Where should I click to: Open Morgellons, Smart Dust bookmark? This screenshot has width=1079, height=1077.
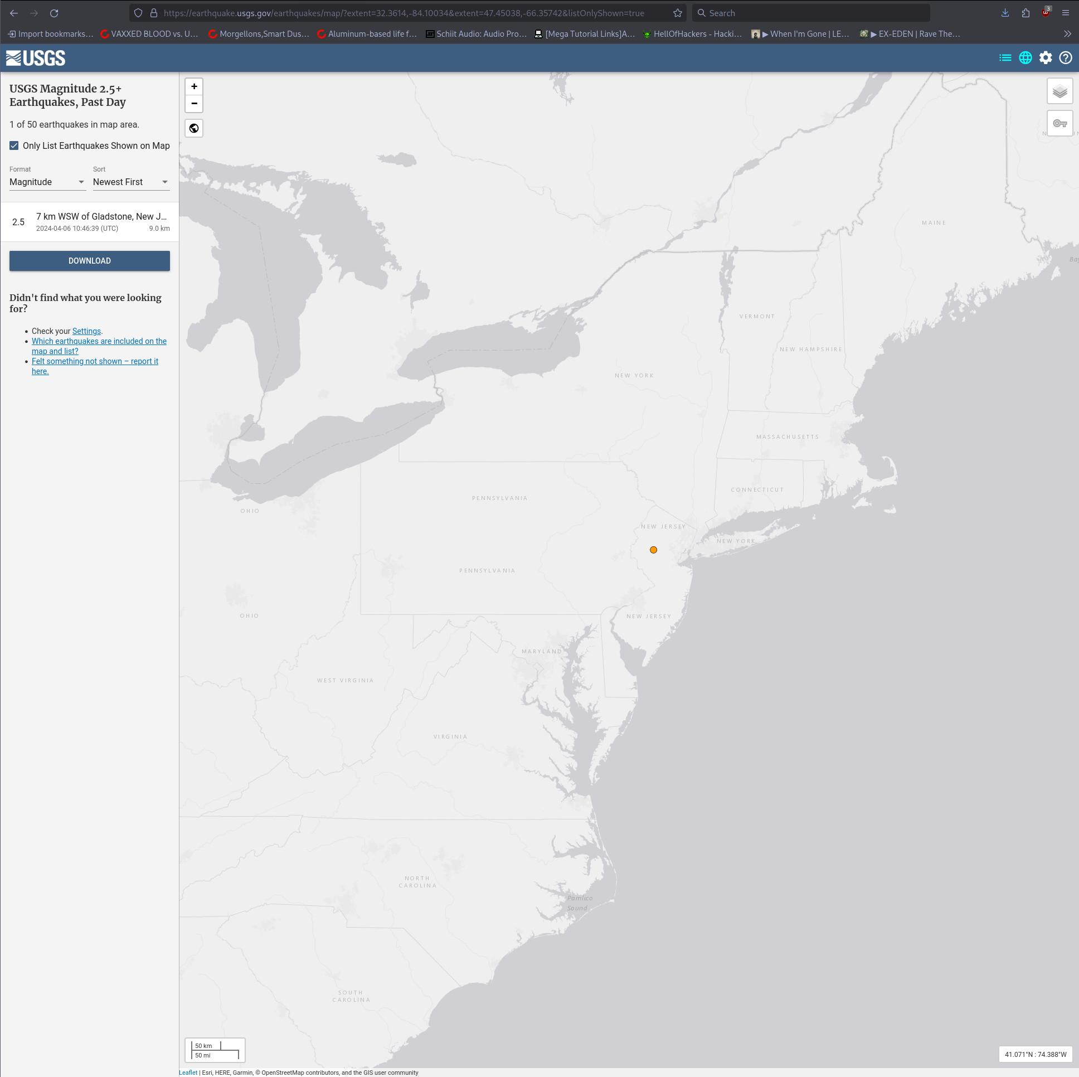(x=259, y=34)
